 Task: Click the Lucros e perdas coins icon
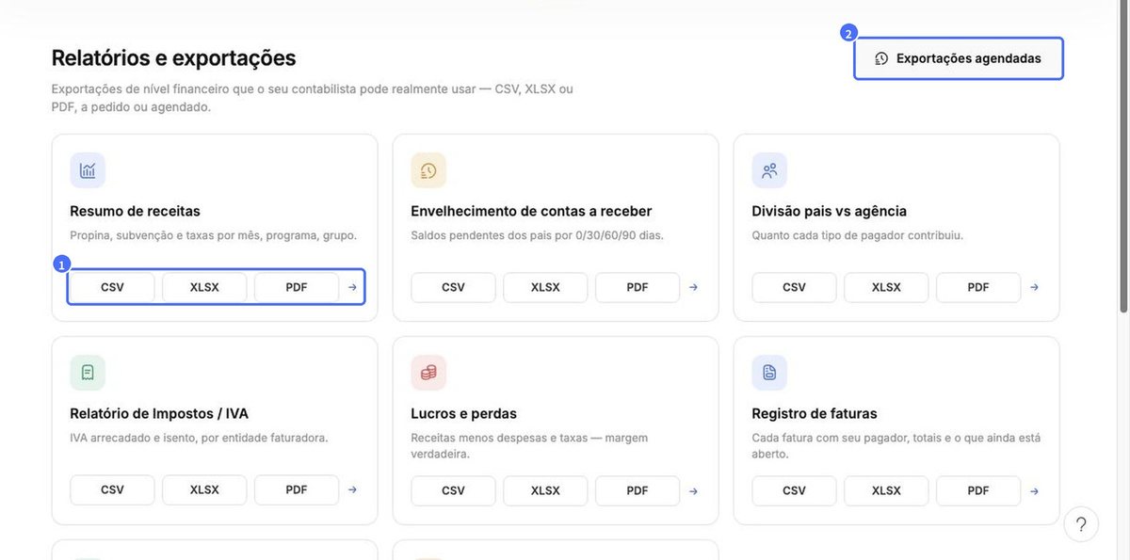coord(428,373)
